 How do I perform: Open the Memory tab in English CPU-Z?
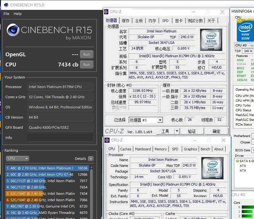coord(161,149)
